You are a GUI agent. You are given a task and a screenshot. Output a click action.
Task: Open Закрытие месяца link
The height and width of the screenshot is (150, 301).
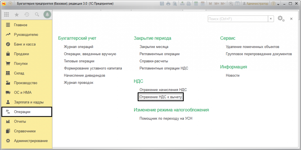point(154,47)
